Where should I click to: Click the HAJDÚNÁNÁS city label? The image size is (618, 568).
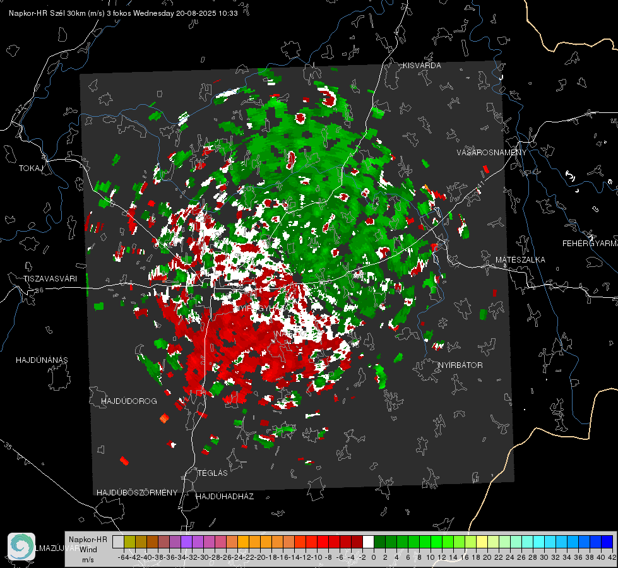[42, 360]
